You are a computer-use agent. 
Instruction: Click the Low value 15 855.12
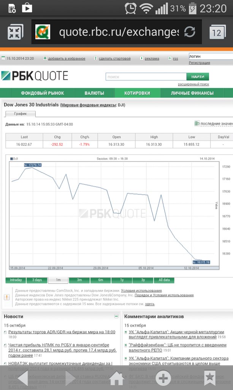tap(192, 144)
